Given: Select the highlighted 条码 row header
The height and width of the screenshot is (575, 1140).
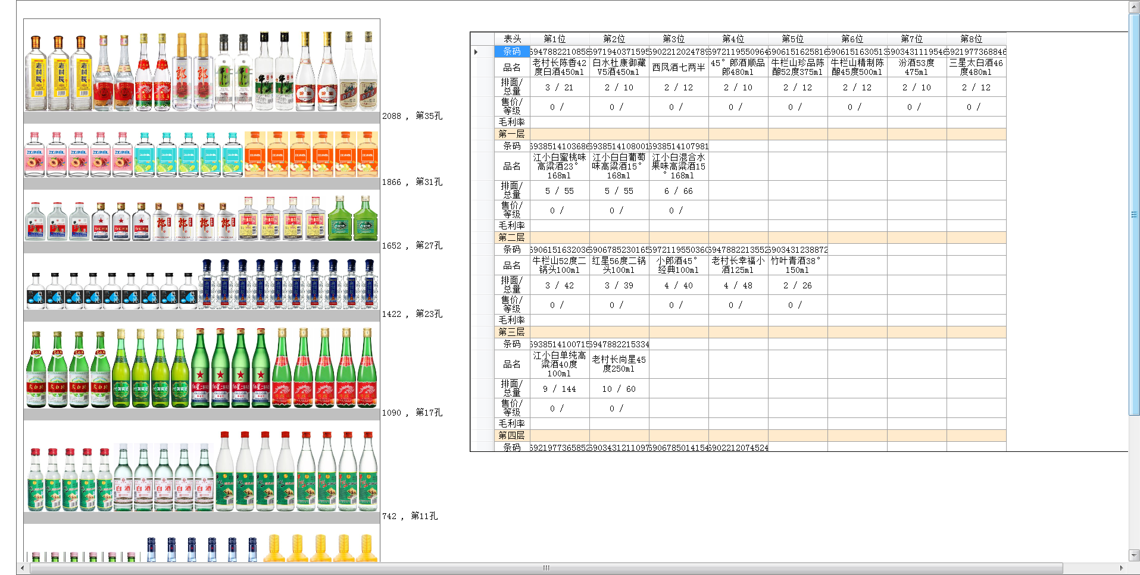Looking at the screenshot, I should click(511, 52).
